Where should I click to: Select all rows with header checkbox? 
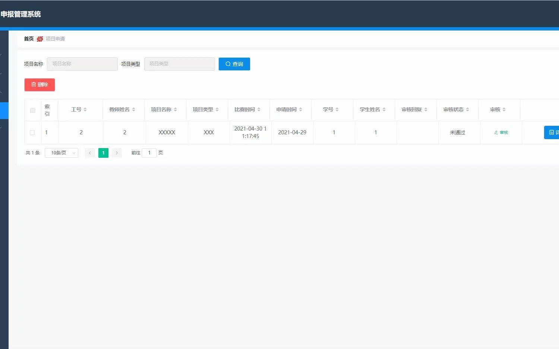coord(32,110)
